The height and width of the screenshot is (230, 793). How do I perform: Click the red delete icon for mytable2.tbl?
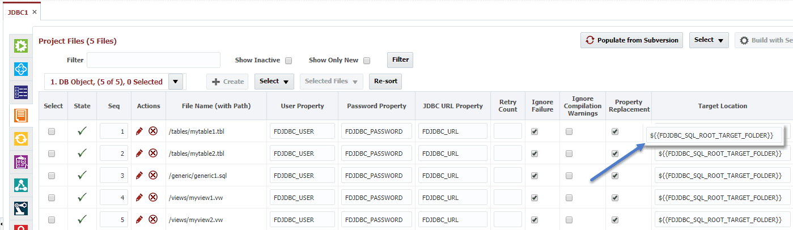(x=153, y=154)
